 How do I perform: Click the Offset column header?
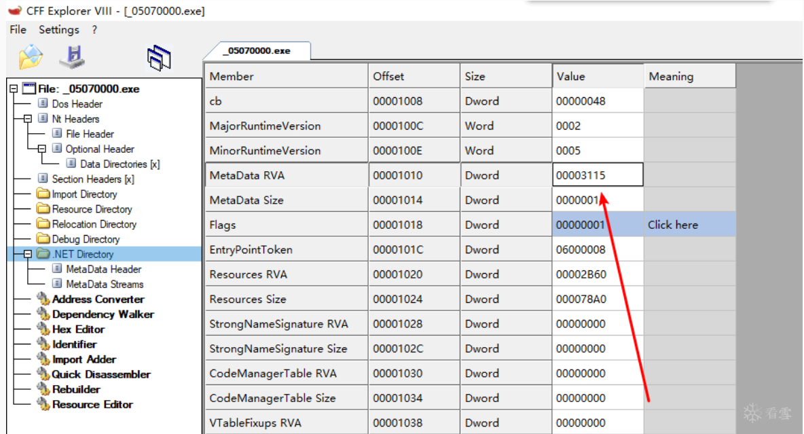tap(414, 76)
